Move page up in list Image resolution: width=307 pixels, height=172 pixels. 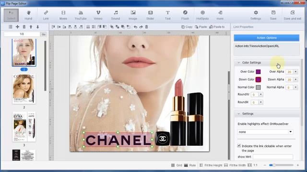31,27
